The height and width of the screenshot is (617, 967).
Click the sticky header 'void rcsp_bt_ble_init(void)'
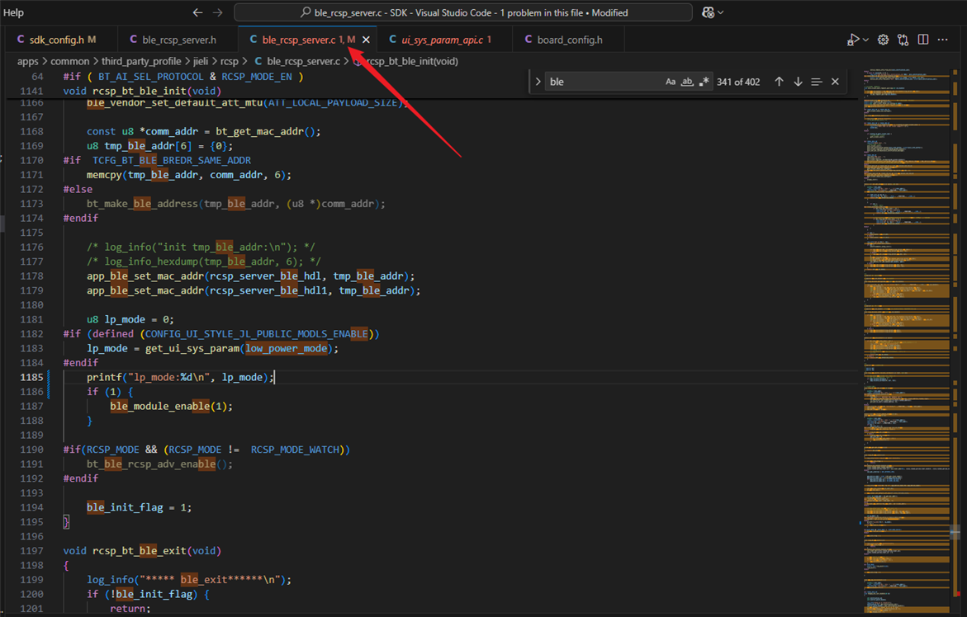coord(142,91)
